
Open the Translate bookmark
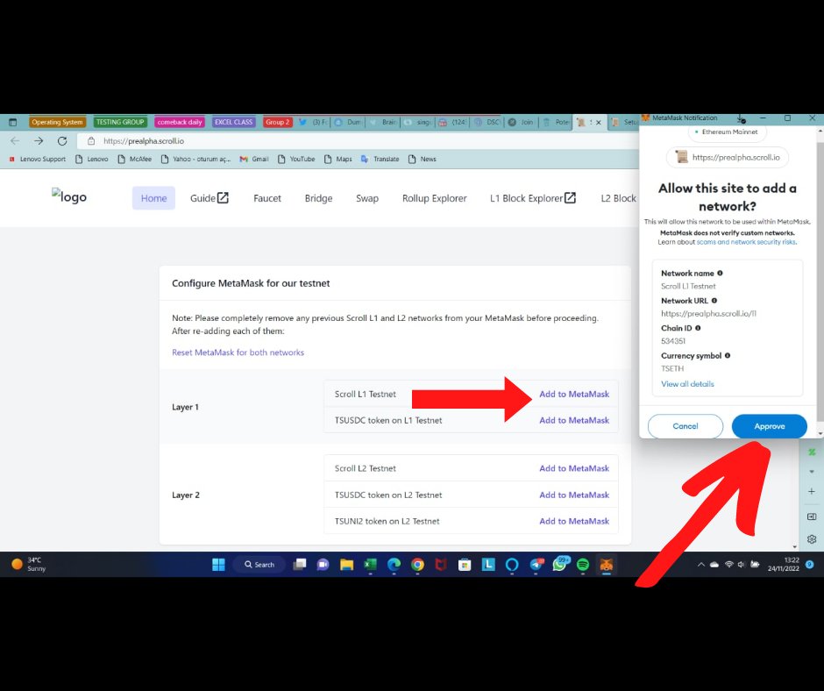380,159
